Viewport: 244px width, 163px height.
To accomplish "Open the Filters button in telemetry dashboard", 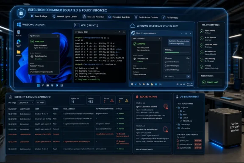I will coord(41,103).
